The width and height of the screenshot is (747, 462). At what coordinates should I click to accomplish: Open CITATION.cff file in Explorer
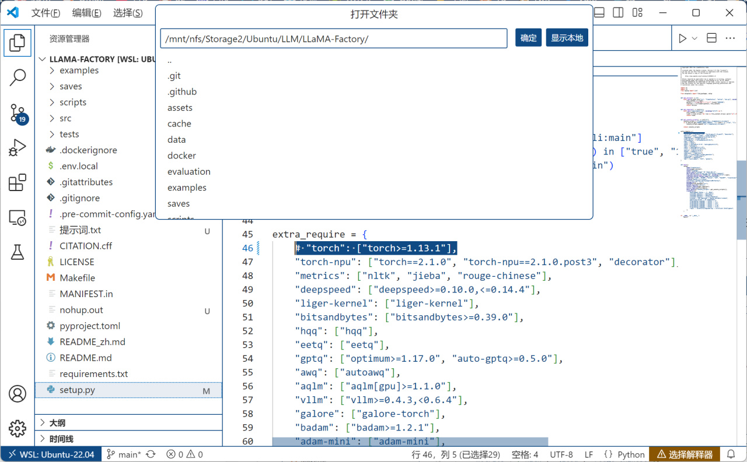[x=86, y=246]
